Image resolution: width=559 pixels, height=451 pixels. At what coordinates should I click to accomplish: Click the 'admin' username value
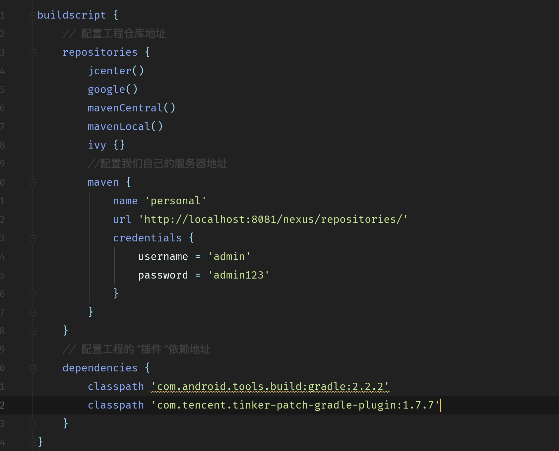click(x=229, y=256)
